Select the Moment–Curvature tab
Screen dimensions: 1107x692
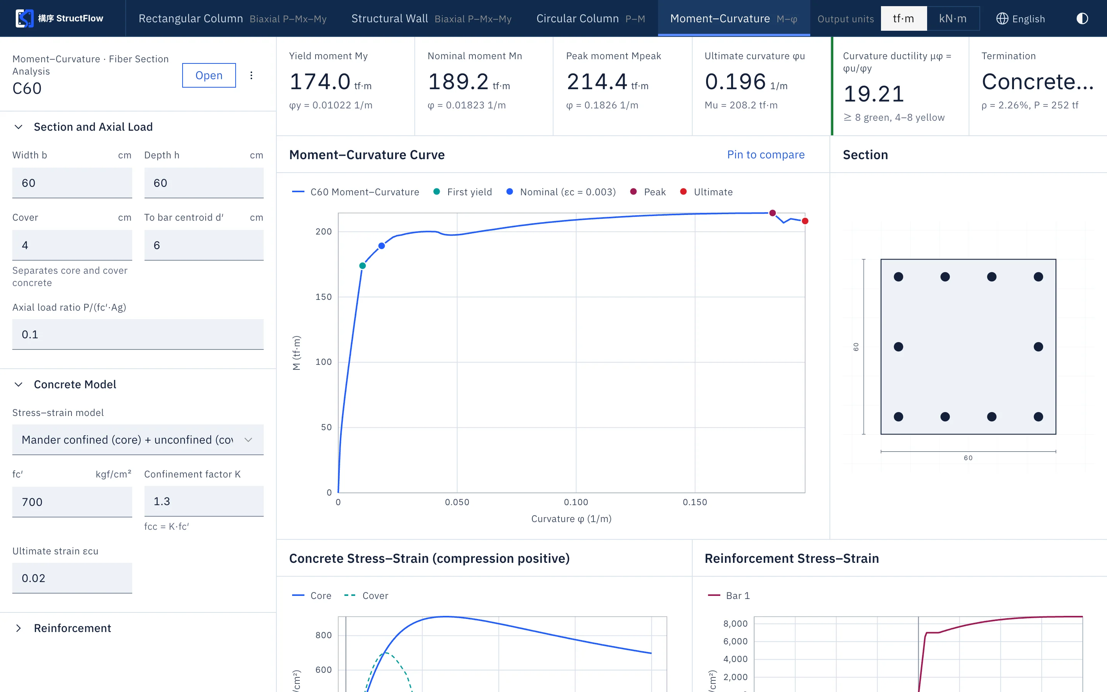pos(734,18)
